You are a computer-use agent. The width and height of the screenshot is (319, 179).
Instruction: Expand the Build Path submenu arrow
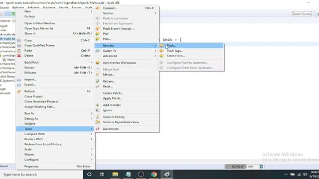[92, 62]
